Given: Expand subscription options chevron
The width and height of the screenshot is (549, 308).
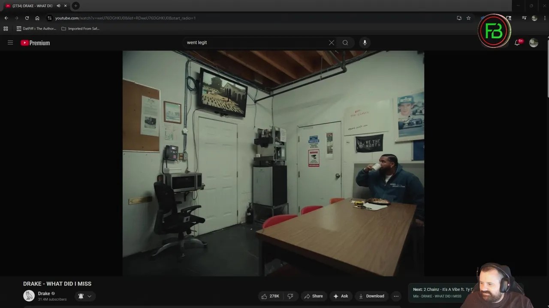Looking at the screenshot, I should click(89, 296).
